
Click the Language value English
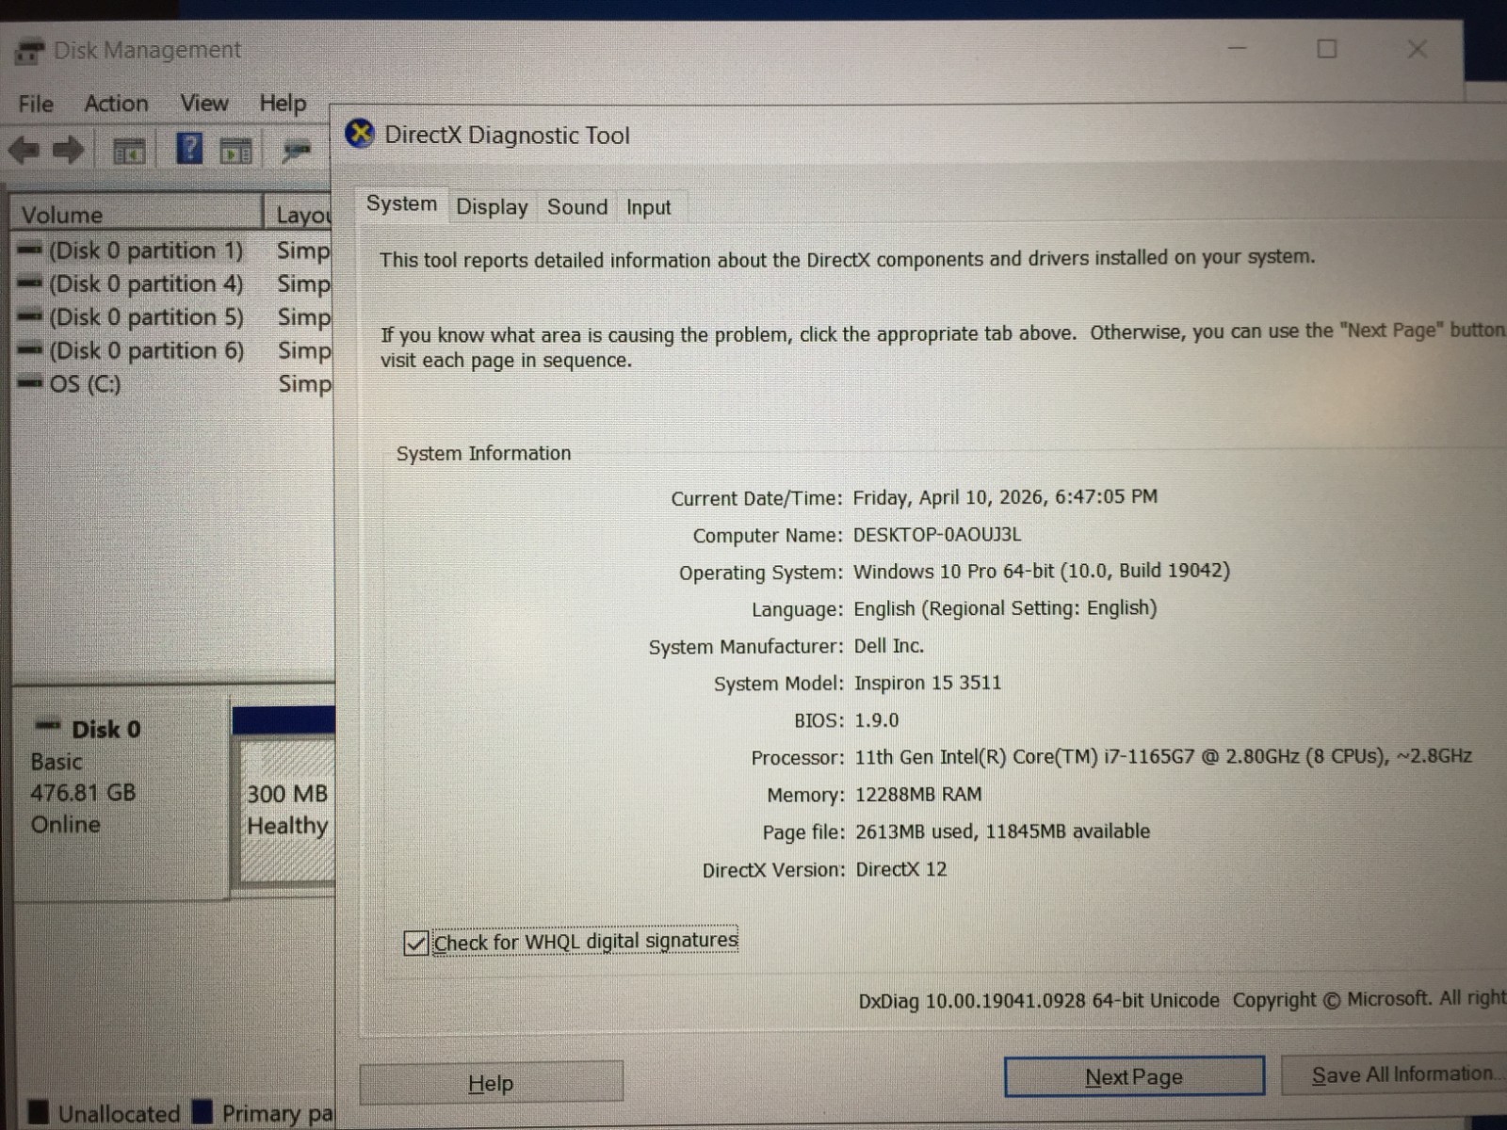1005,608
